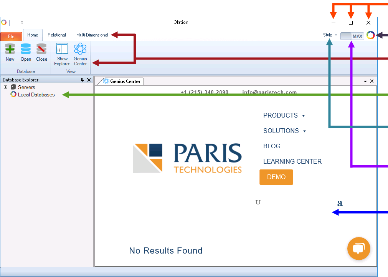Click the Olation app icon in titlebar
This screenshot has height=277, width=388.
(x=4, y=22)
